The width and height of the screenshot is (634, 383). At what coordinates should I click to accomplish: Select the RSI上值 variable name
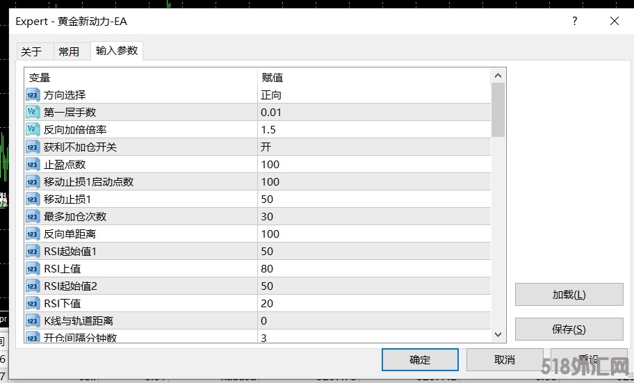pos(63,269)
